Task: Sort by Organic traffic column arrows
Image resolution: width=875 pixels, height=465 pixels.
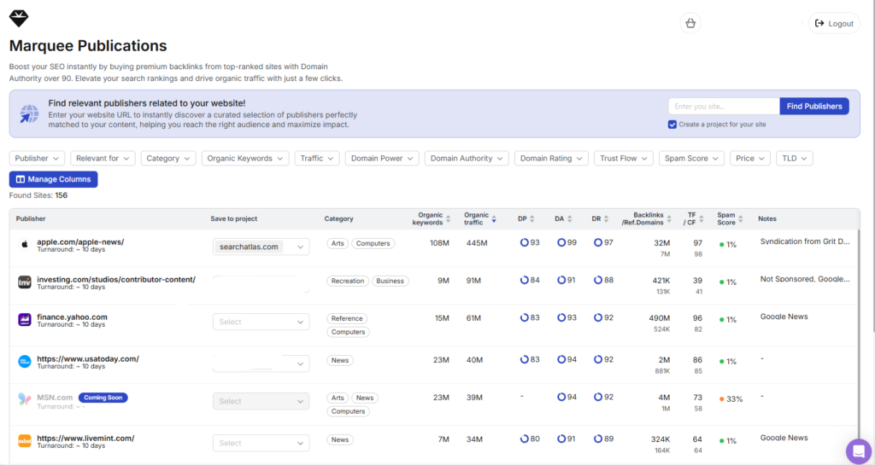Action: pos(494,219)
